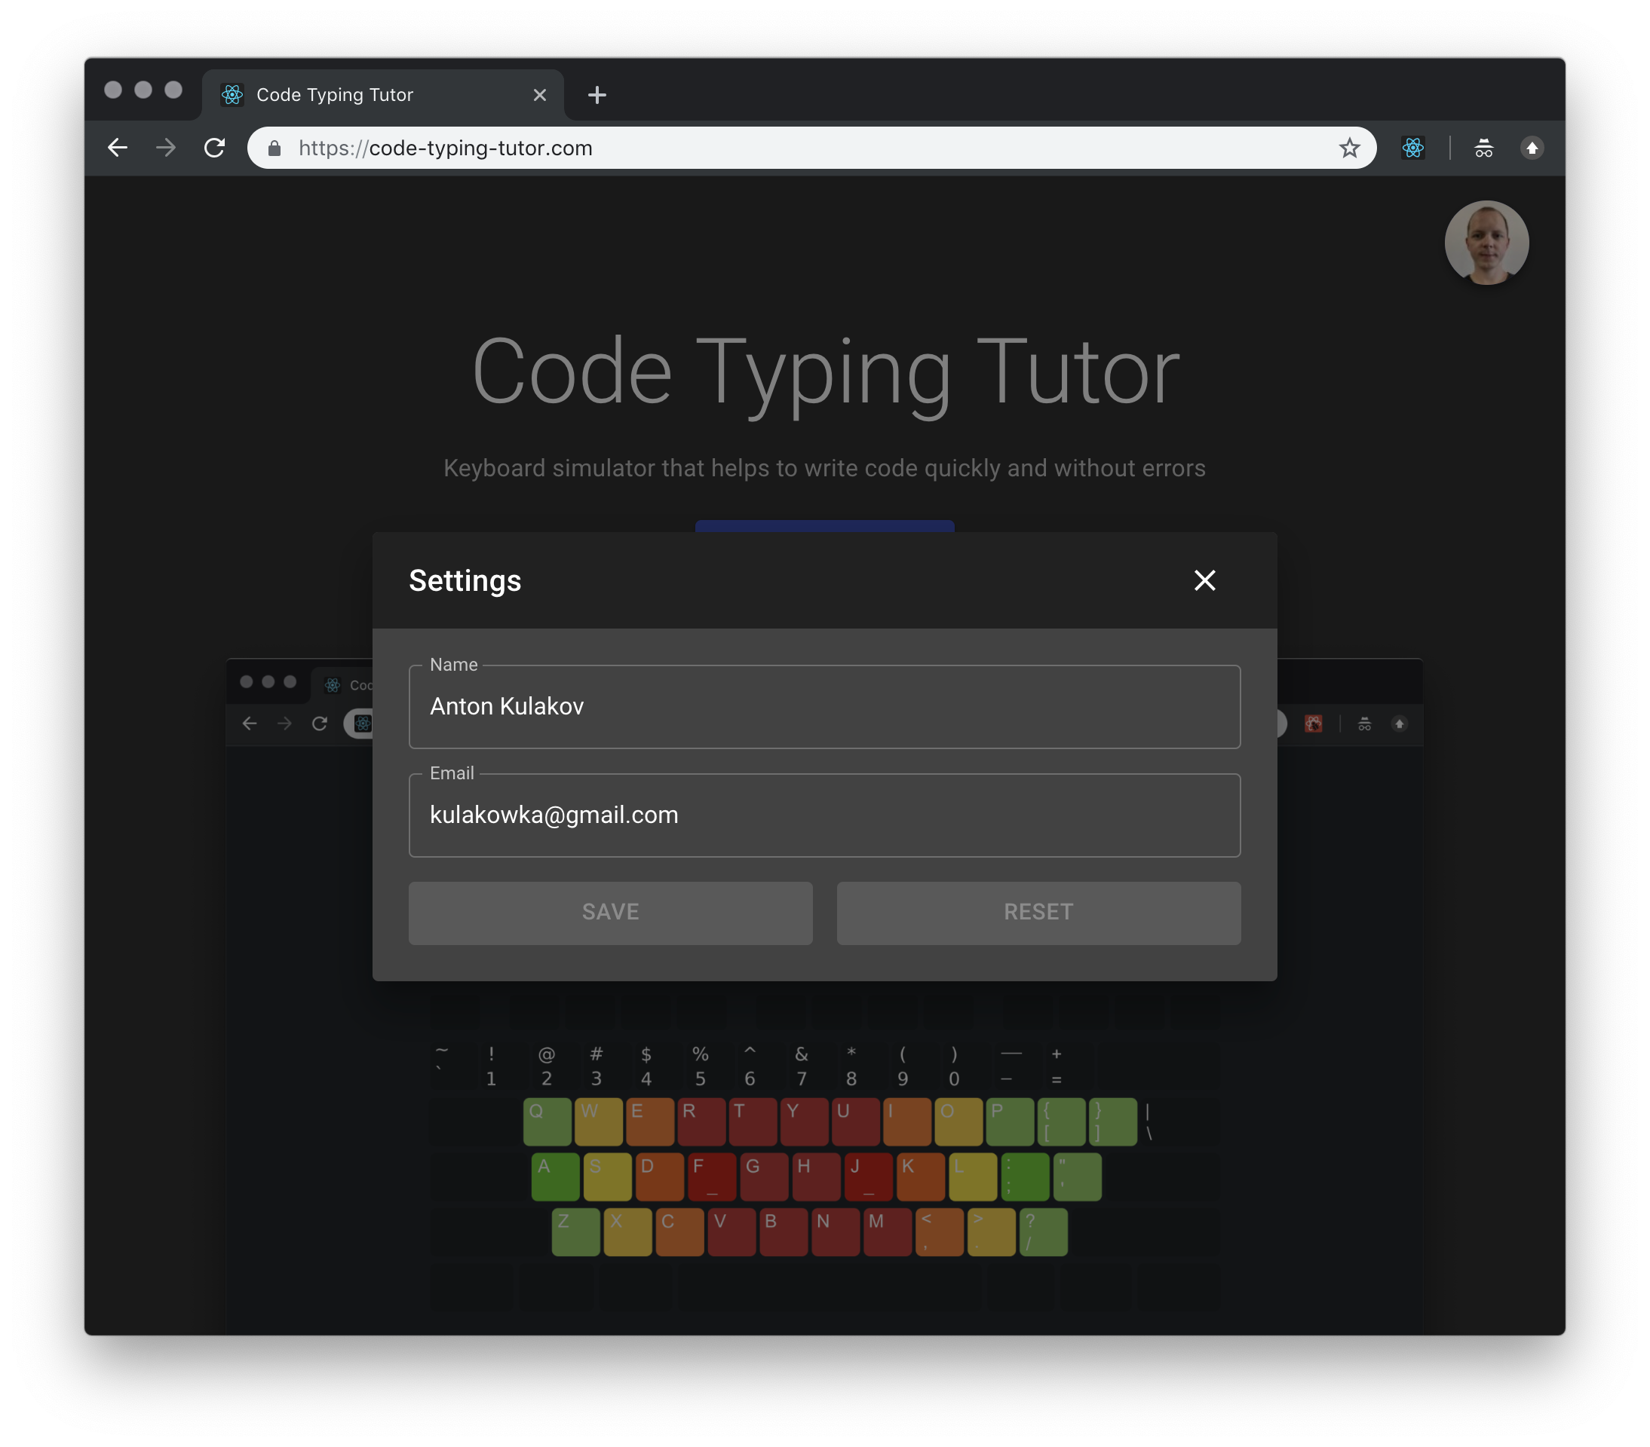Bookmark the page with star icon
Screen dimensions: 1650x1447
coord(1349,148)
